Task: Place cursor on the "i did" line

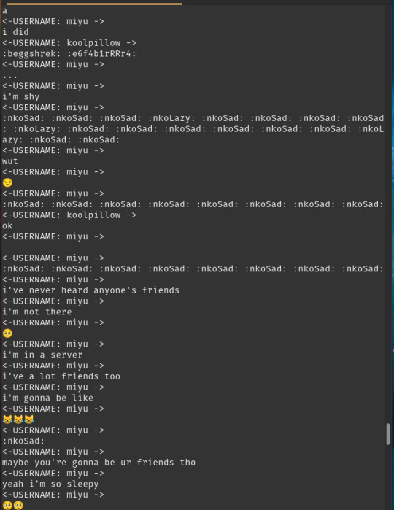Action: pos(15,32)
